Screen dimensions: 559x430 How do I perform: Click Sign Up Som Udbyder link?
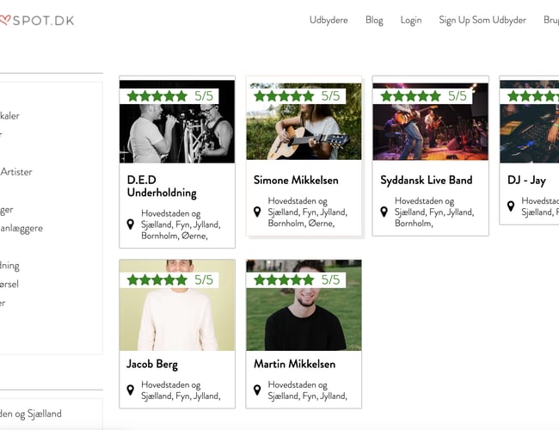click(482, 20)
